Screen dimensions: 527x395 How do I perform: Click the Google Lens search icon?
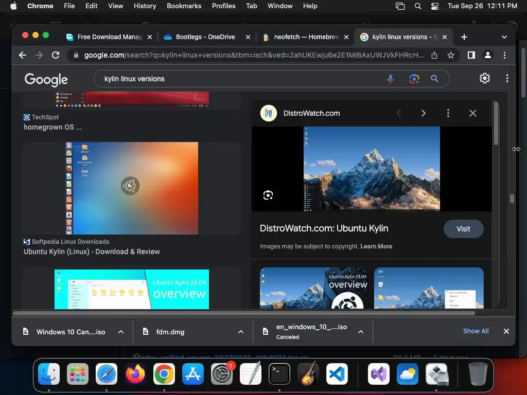pos(414,79)
